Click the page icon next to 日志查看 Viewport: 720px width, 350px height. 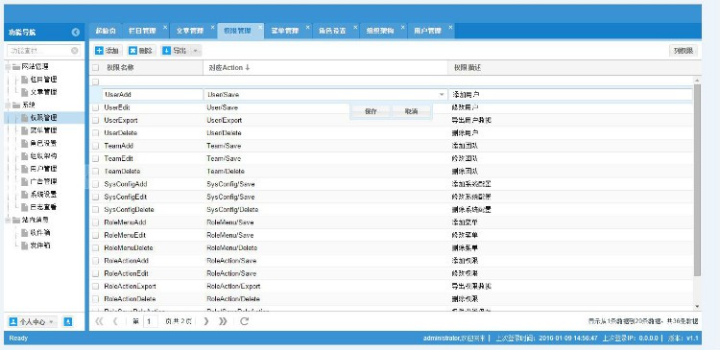(25, 207)
